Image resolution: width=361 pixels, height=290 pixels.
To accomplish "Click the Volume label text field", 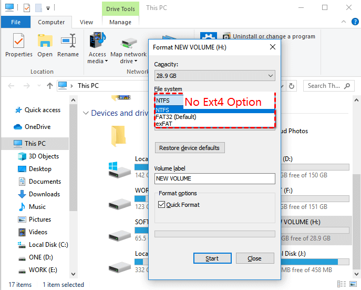I will pyautogui.click(x=214, y=178).
